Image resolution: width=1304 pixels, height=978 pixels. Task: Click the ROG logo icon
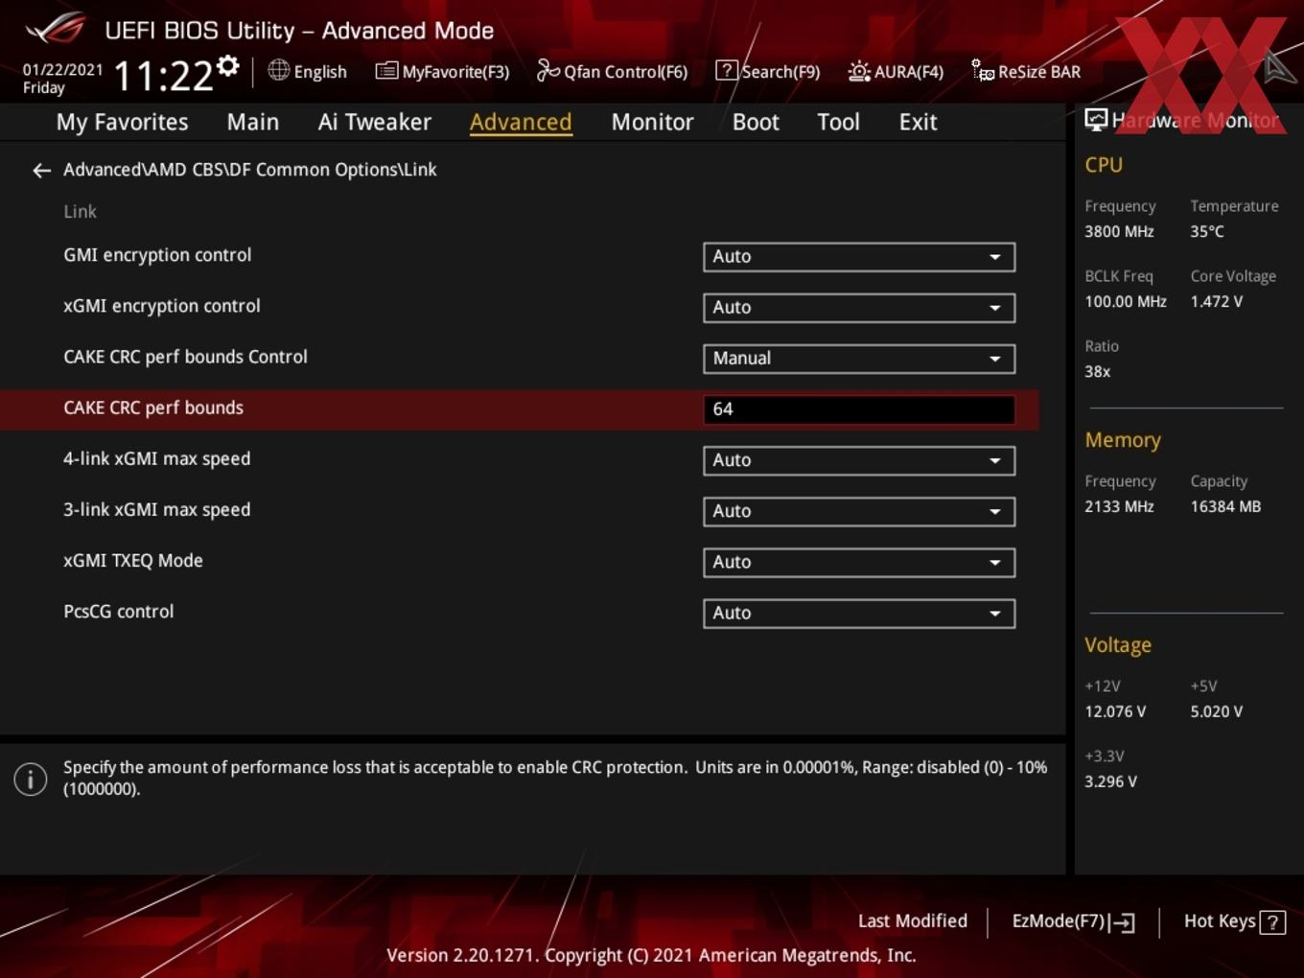tap(55, 29)
